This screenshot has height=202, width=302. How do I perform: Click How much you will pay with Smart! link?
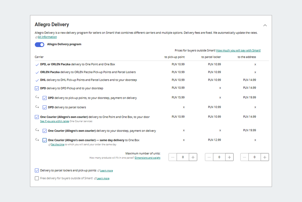[238, 50]
